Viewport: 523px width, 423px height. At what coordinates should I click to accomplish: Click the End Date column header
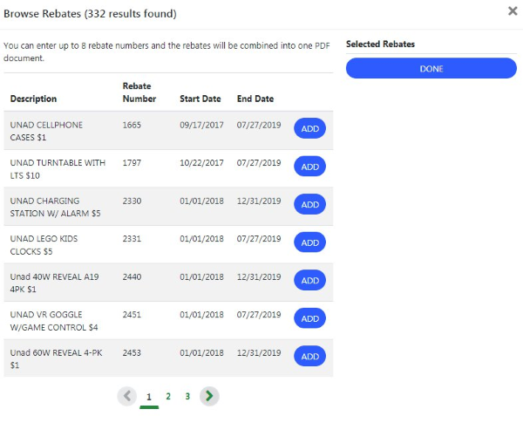click(255, 99)
